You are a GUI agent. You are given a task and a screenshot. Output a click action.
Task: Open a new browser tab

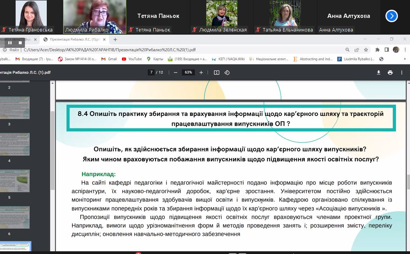tap(115, 39)
